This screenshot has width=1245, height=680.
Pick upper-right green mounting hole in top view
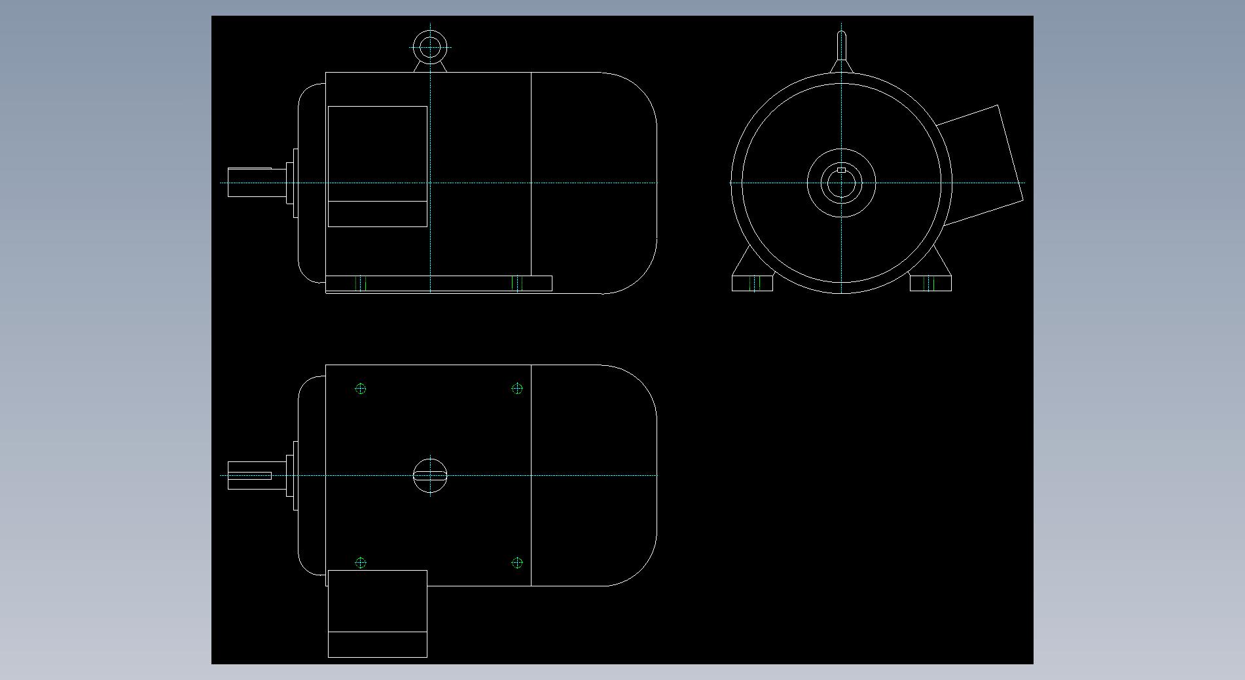tap(517, 389)
